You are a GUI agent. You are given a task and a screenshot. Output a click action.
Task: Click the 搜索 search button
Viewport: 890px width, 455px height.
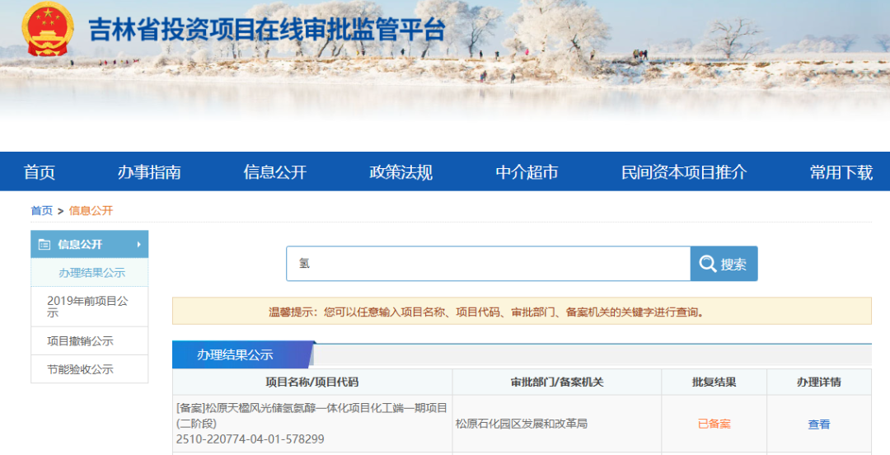pos(724,264)
